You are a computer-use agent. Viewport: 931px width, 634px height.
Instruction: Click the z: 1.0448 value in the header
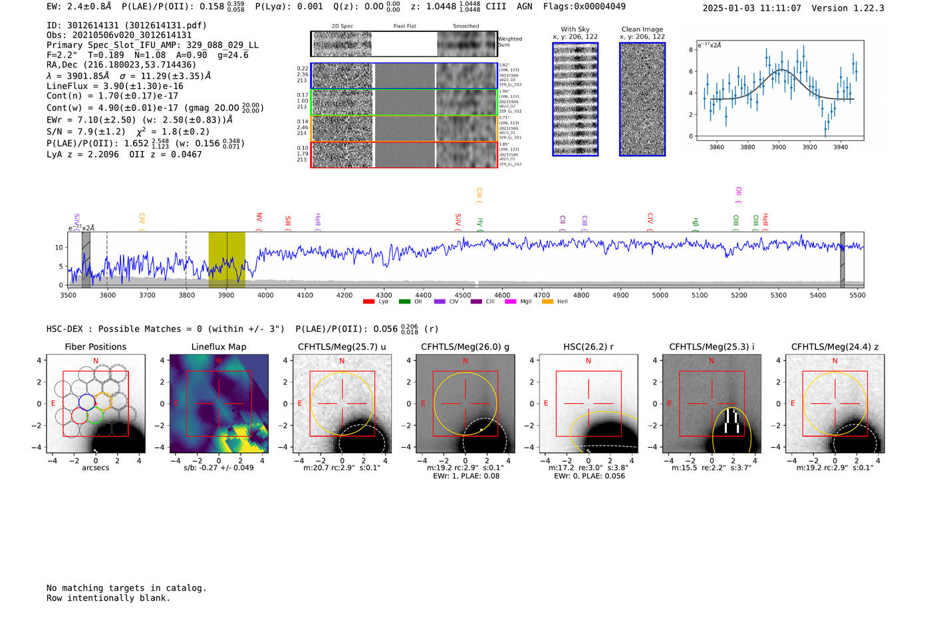click(x=434, y=7)
